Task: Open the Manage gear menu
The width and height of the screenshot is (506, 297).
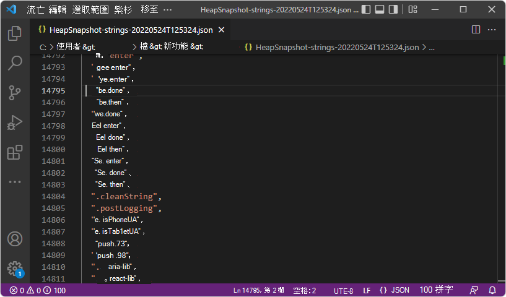Action: tap(15, 269)
